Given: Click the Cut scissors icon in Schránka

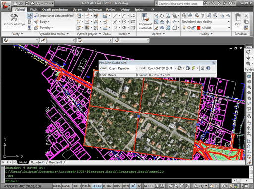Looking at the screenshot, I should tap(246, 16).
